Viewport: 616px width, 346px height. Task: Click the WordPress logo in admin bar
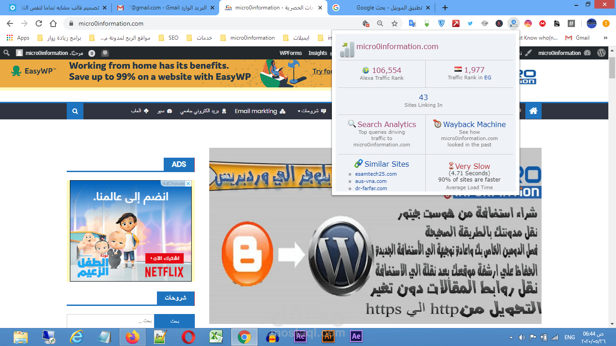tap(601, 53)
